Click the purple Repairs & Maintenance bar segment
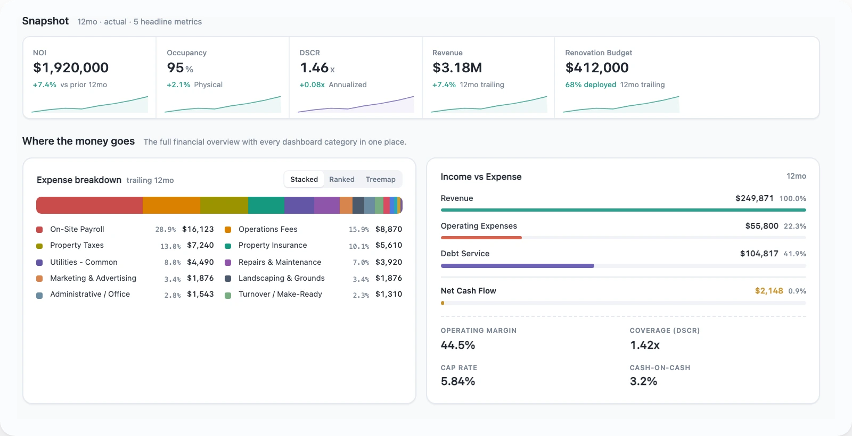Screen dimensions: 852x436 [327, 205]
